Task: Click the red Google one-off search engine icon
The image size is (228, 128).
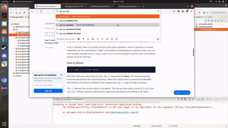Action: pyautogui.click(x=78, y=39)
